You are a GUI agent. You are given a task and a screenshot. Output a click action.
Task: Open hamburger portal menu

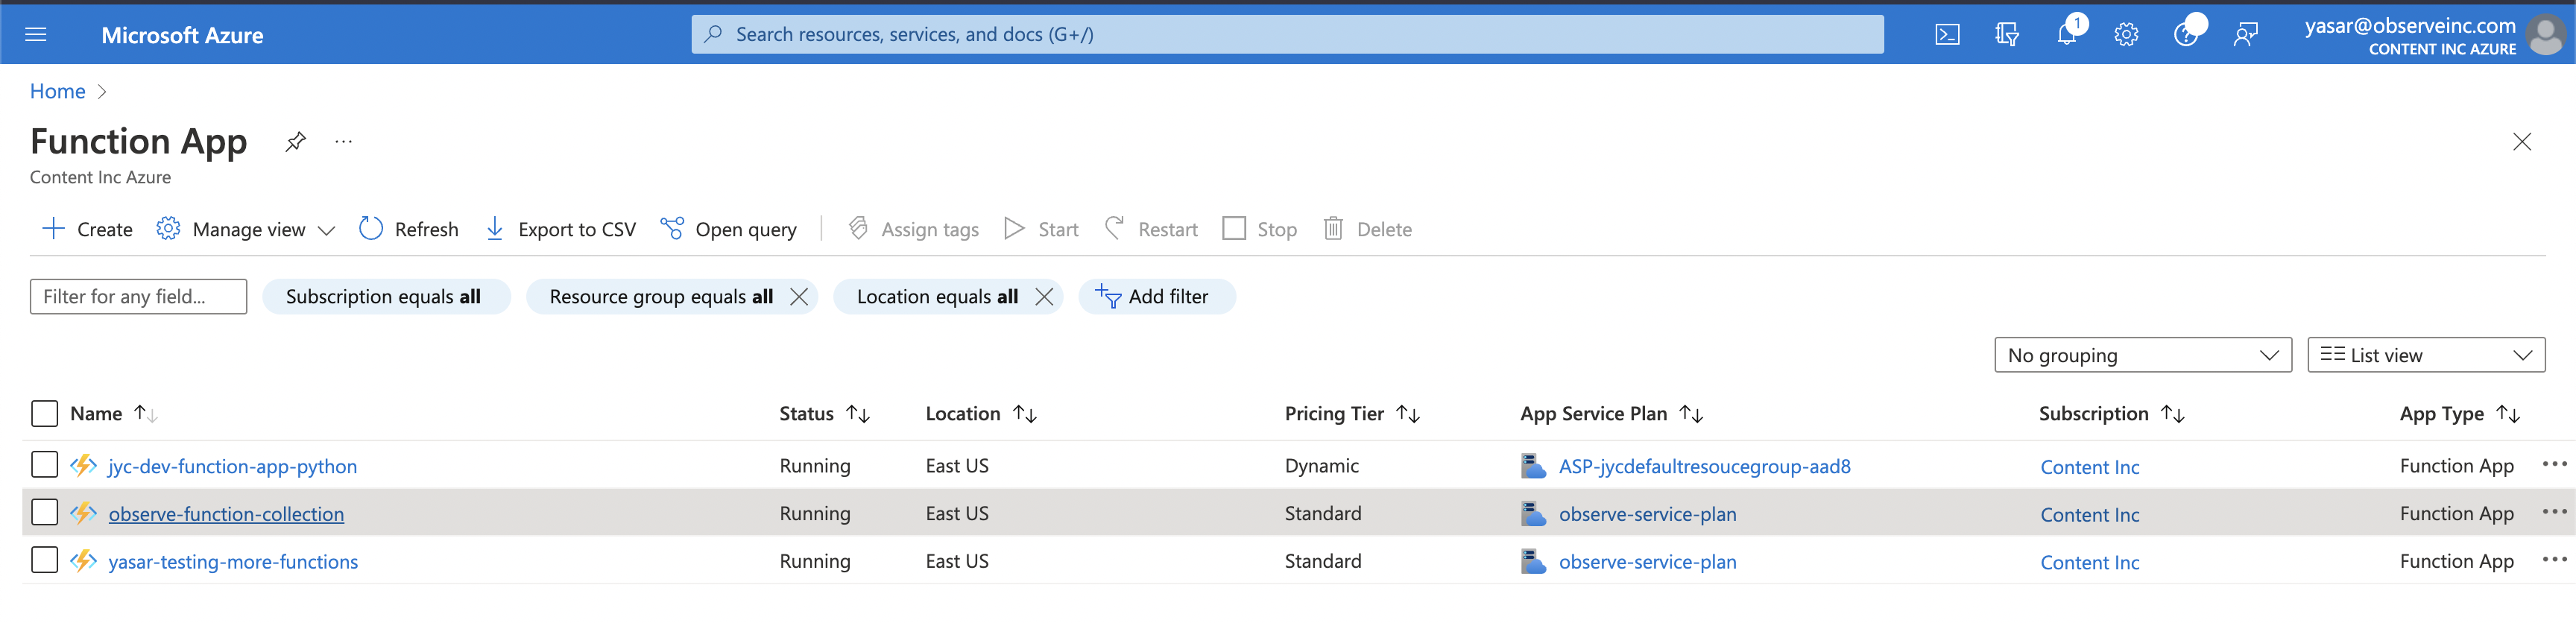36,35
